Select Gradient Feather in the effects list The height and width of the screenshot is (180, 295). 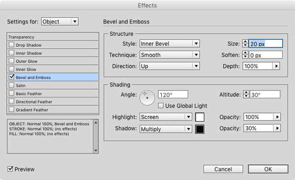(x=53, y=110)
